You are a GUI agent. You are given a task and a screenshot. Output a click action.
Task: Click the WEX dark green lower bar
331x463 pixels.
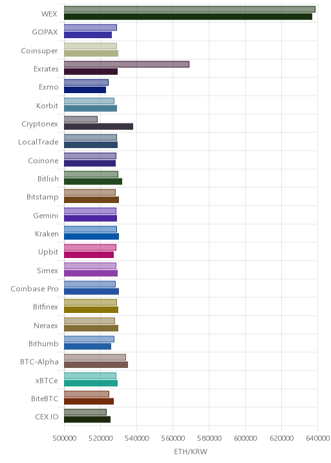(x=188, y=17)
